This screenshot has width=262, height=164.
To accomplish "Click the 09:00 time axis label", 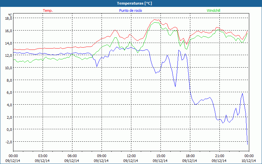I will [102, 156].
